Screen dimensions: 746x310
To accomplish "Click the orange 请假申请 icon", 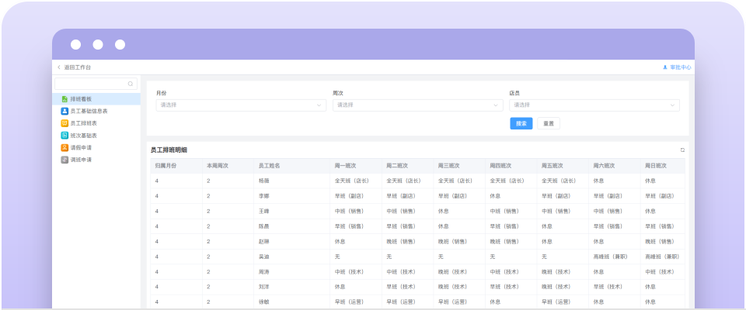I will point(64,148).
